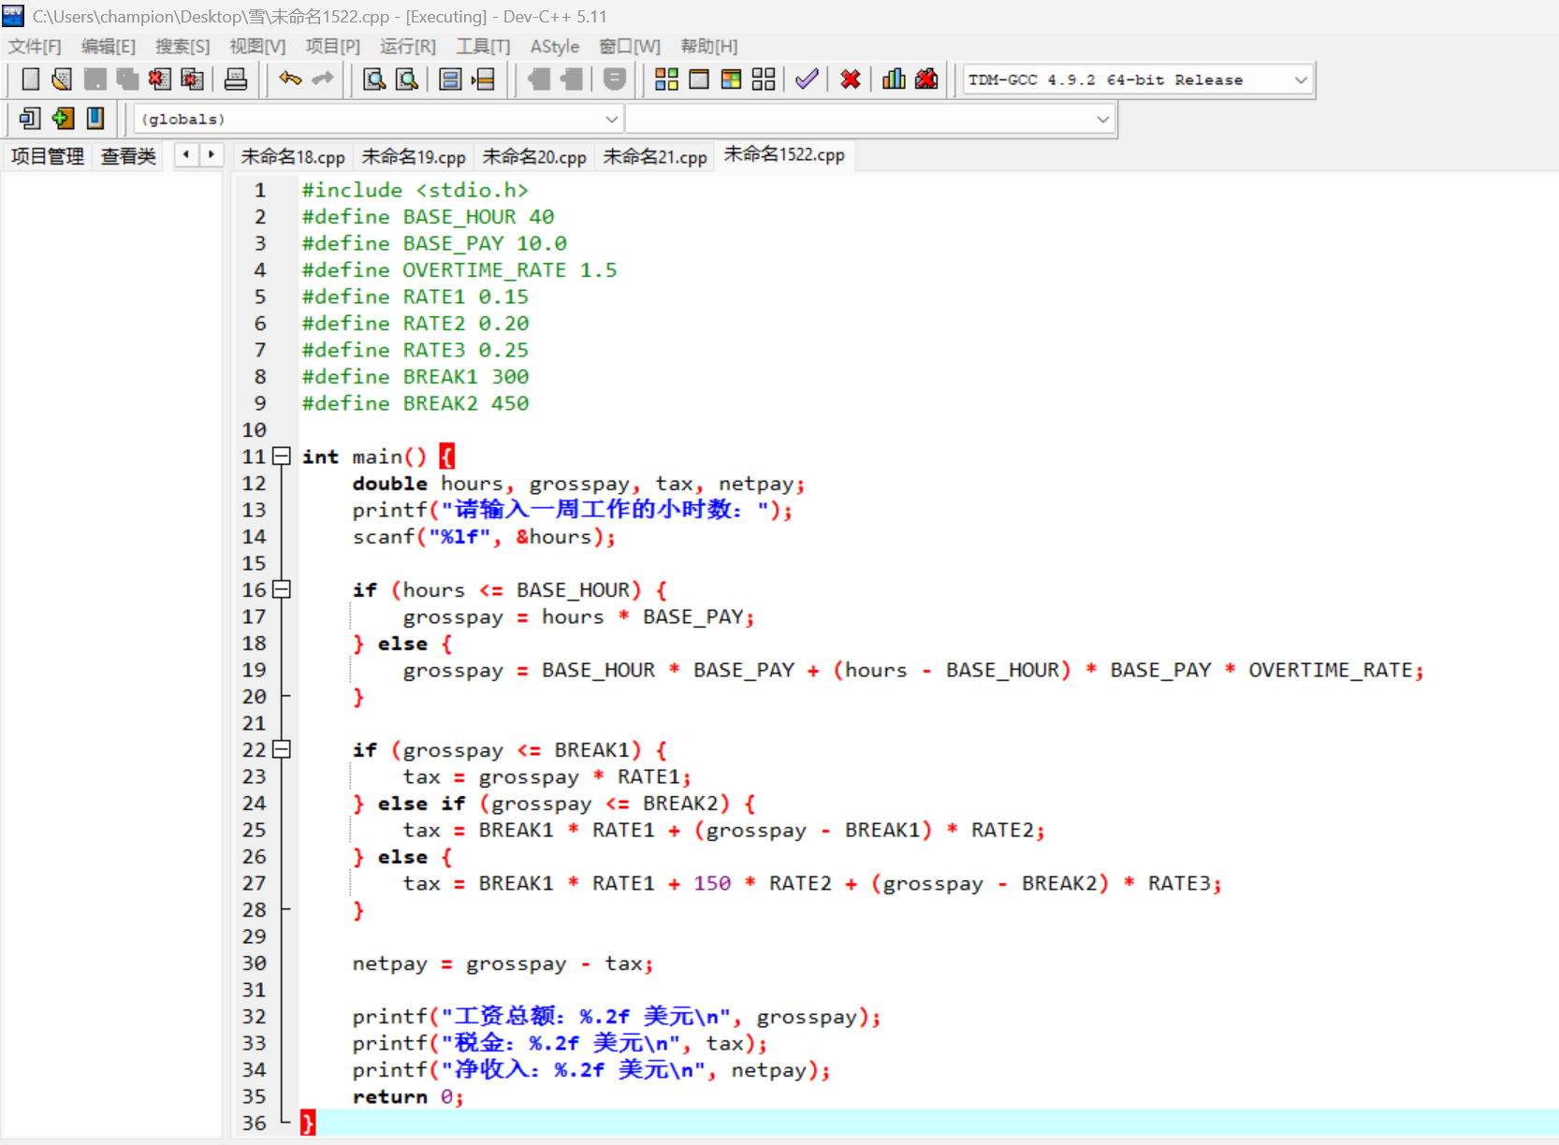Open Find using the magnifier icon
Viewport: 1559px width, 1145px height.
[374, 80]
